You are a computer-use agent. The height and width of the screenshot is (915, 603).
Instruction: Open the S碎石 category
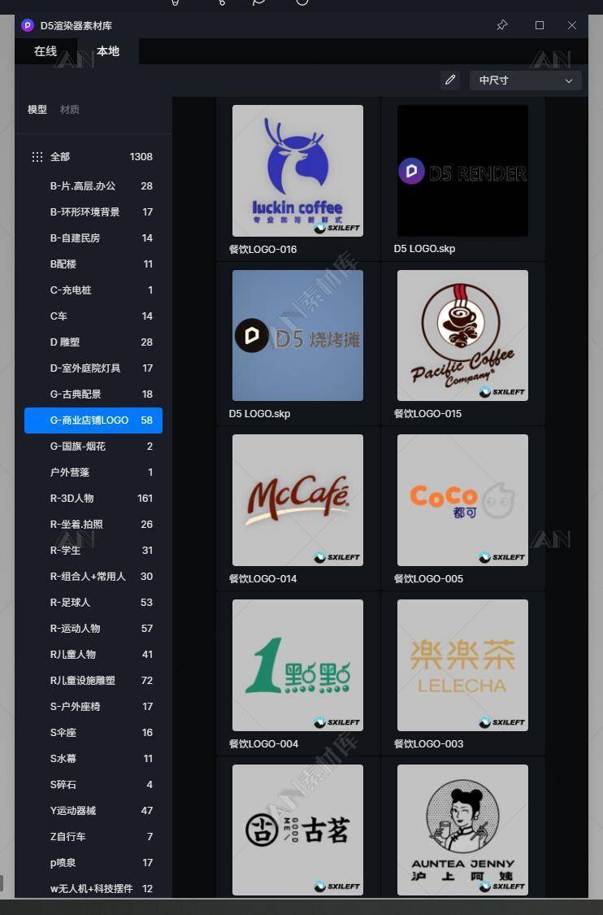tap(93, 785)
